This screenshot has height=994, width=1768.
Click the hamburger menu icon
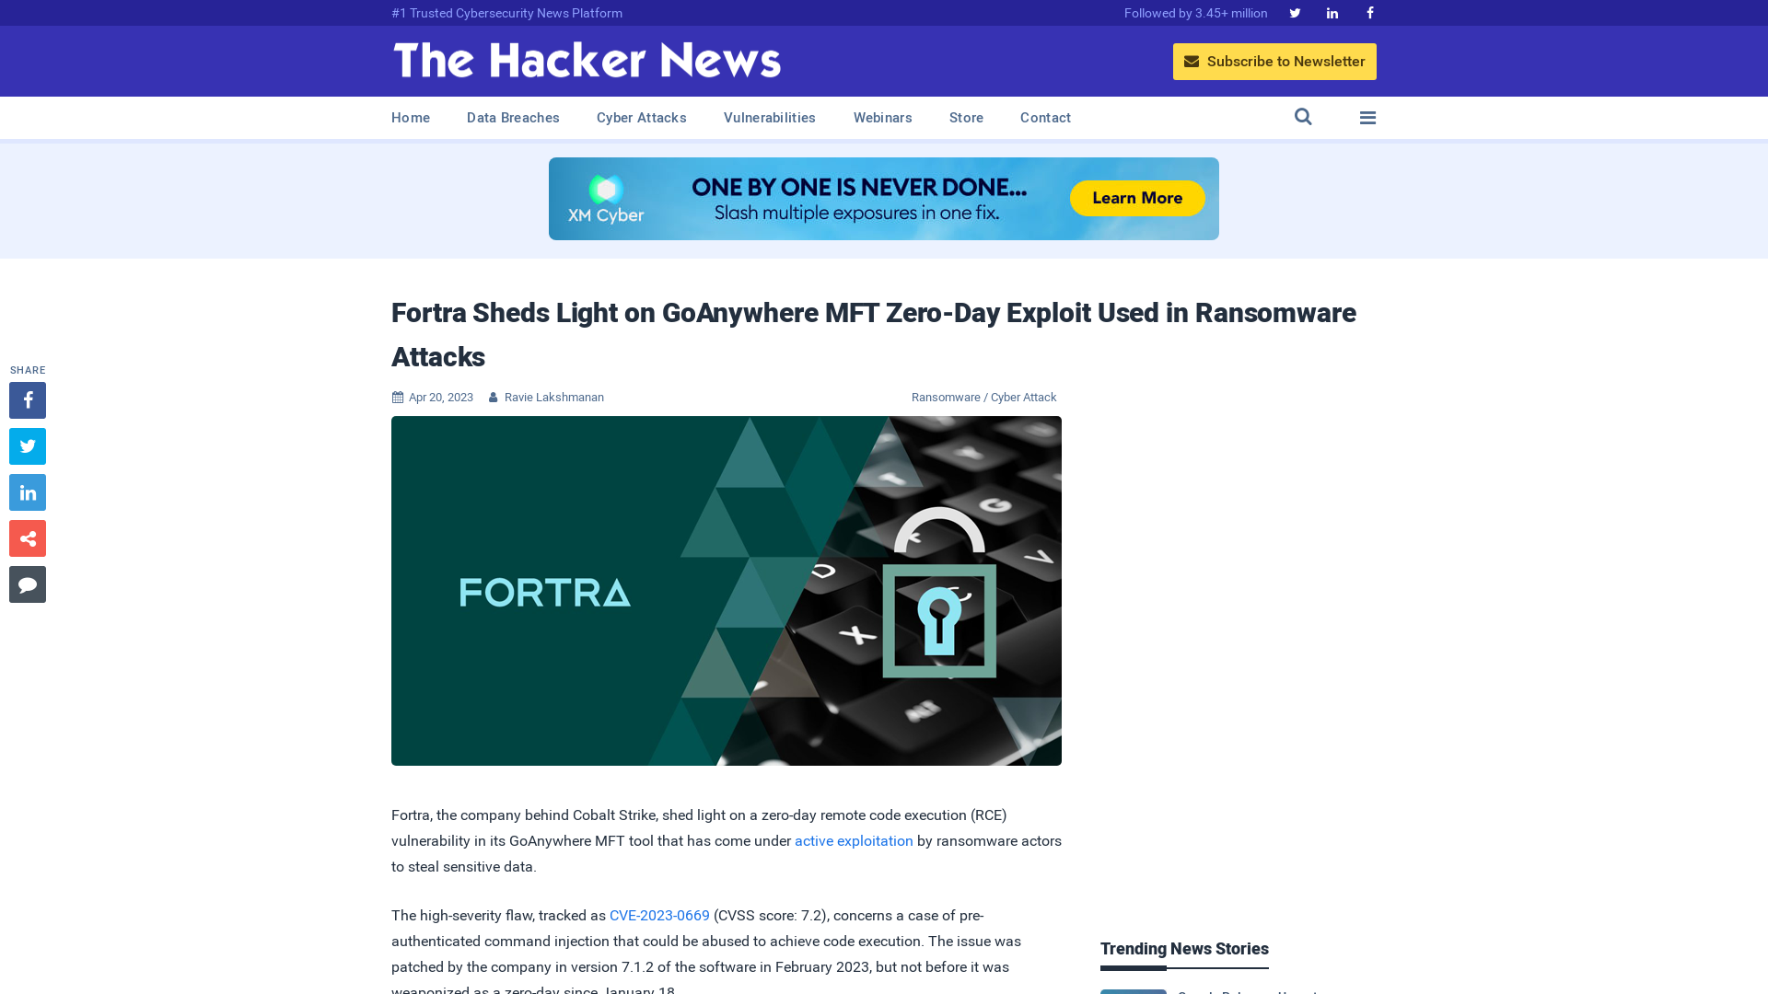(1367, 118)
